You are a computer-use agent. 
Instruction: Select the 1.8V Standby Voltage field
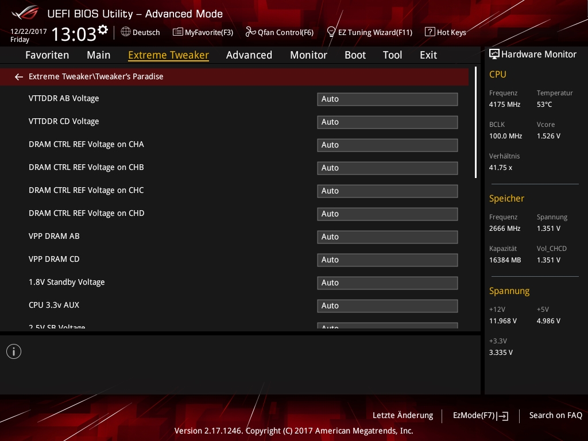point(388,283)
